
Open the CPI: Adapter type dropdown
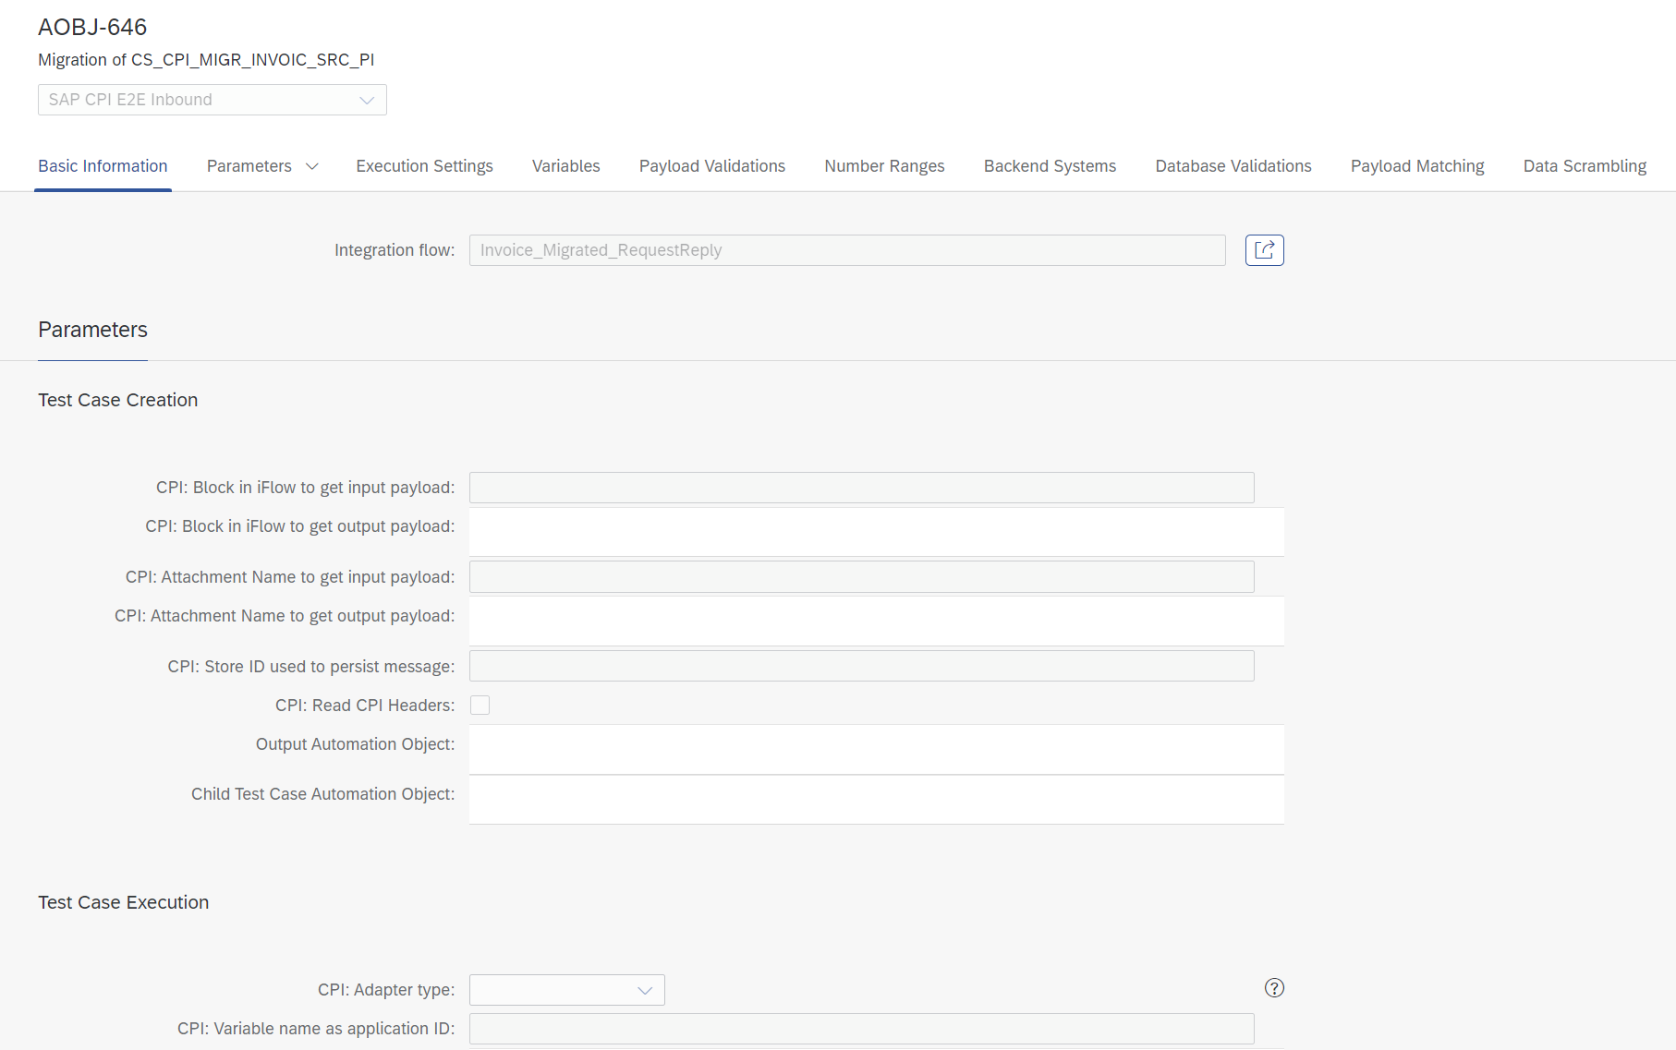(x=566, y=990)
